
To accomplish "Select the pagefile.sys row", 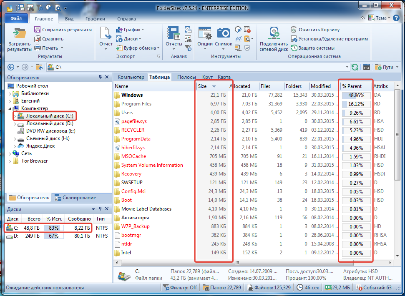I will click(x=253, y=121).
